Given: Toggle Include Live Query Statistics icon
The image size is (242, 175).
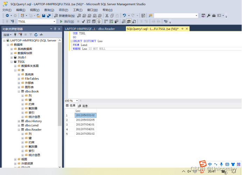Looking at the screenshot, I should click(x=111, y=21).
